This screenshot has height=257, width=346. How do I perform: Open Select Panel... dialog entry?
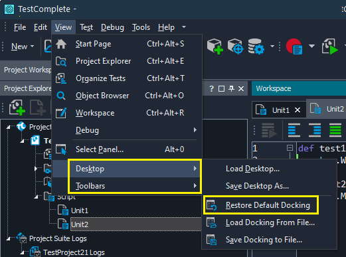pos(127,149)
